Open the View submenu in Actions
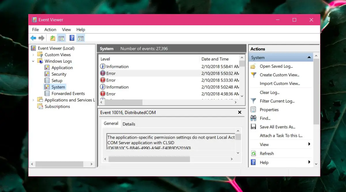 (x=309, y=144)
